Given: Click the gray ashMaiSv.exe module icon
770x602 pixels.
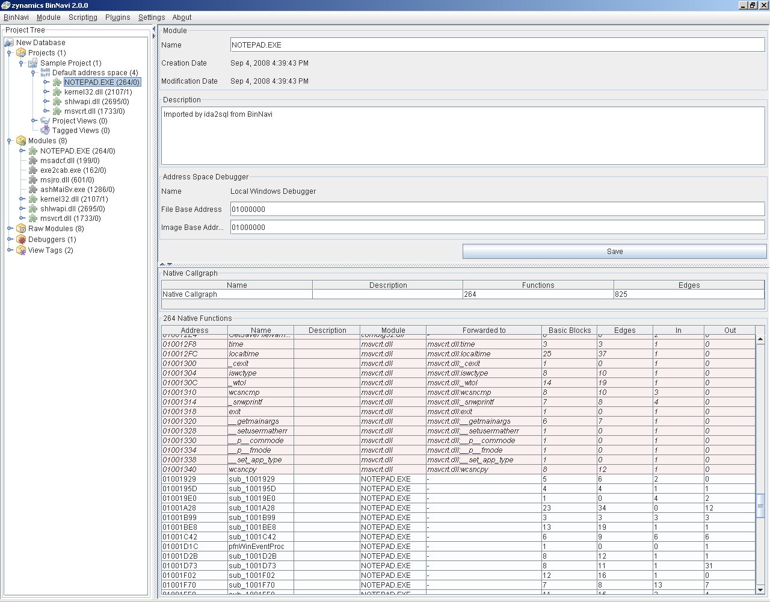Looking at the screenshot, I should pos(33,189).
